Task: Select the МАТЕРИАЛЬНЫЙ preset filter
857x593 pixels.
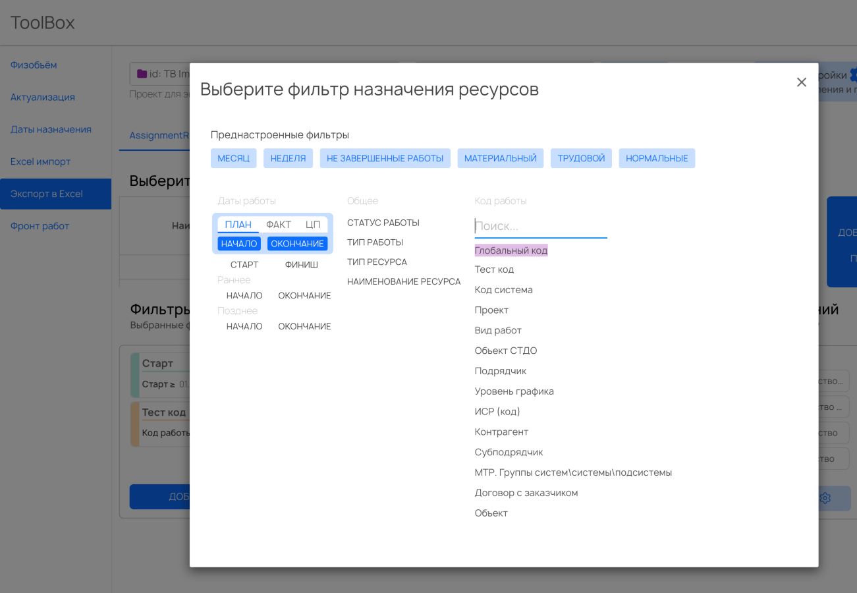Action: click(501, 158)
